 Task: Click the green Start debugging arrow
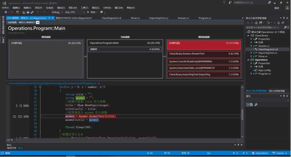click(88, 12)
